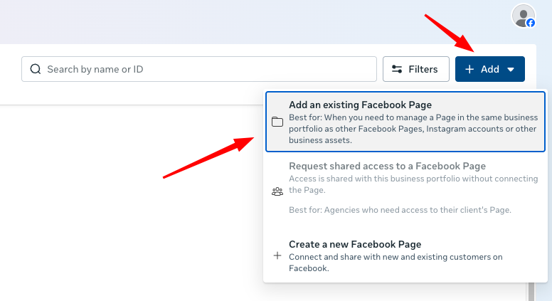Select Create a new Facebook Page
Screen dimensions: 552x301
(405, 256)
